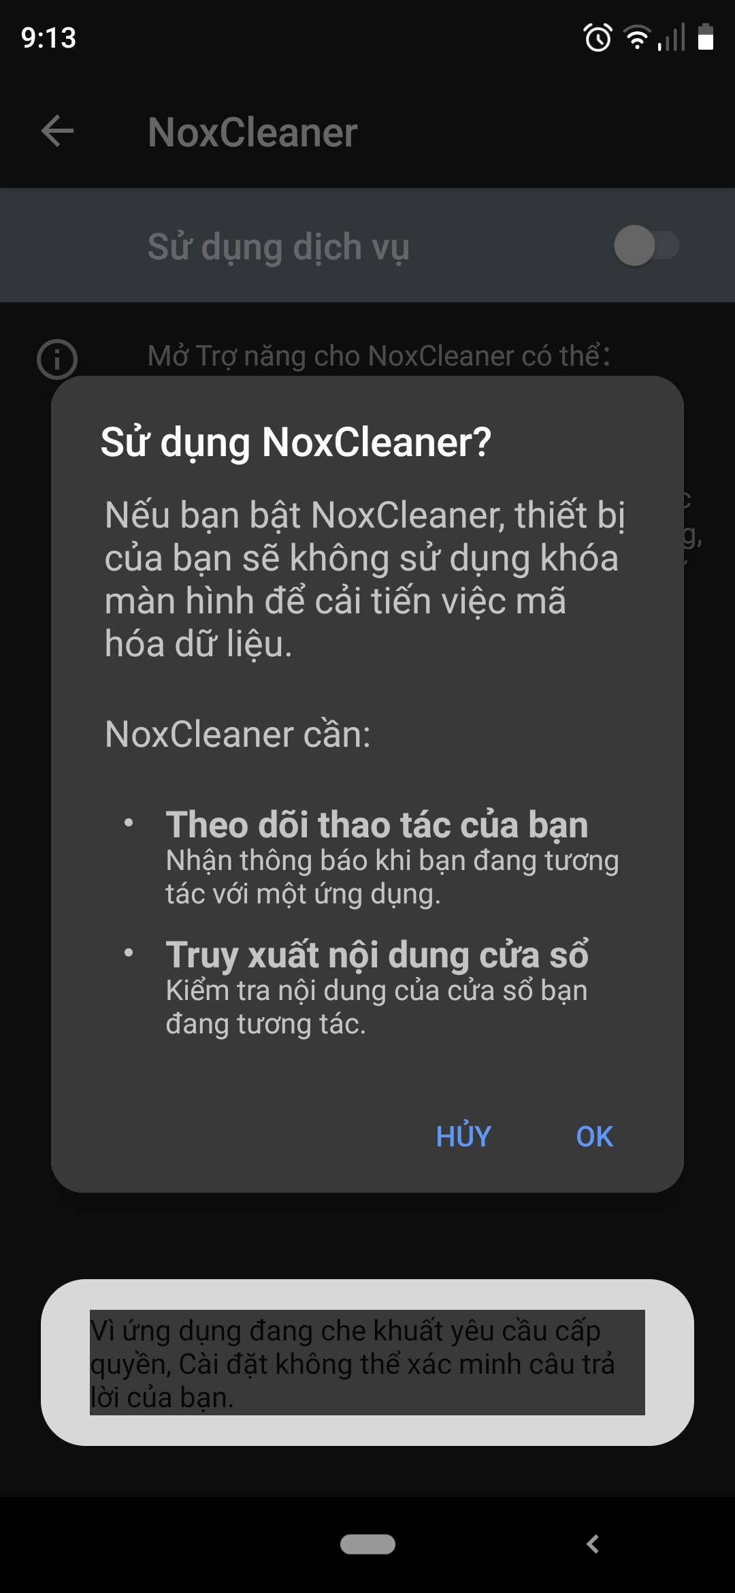Tap the cellular signal bars icon
735x1593 pixels.
pos(671,37)
